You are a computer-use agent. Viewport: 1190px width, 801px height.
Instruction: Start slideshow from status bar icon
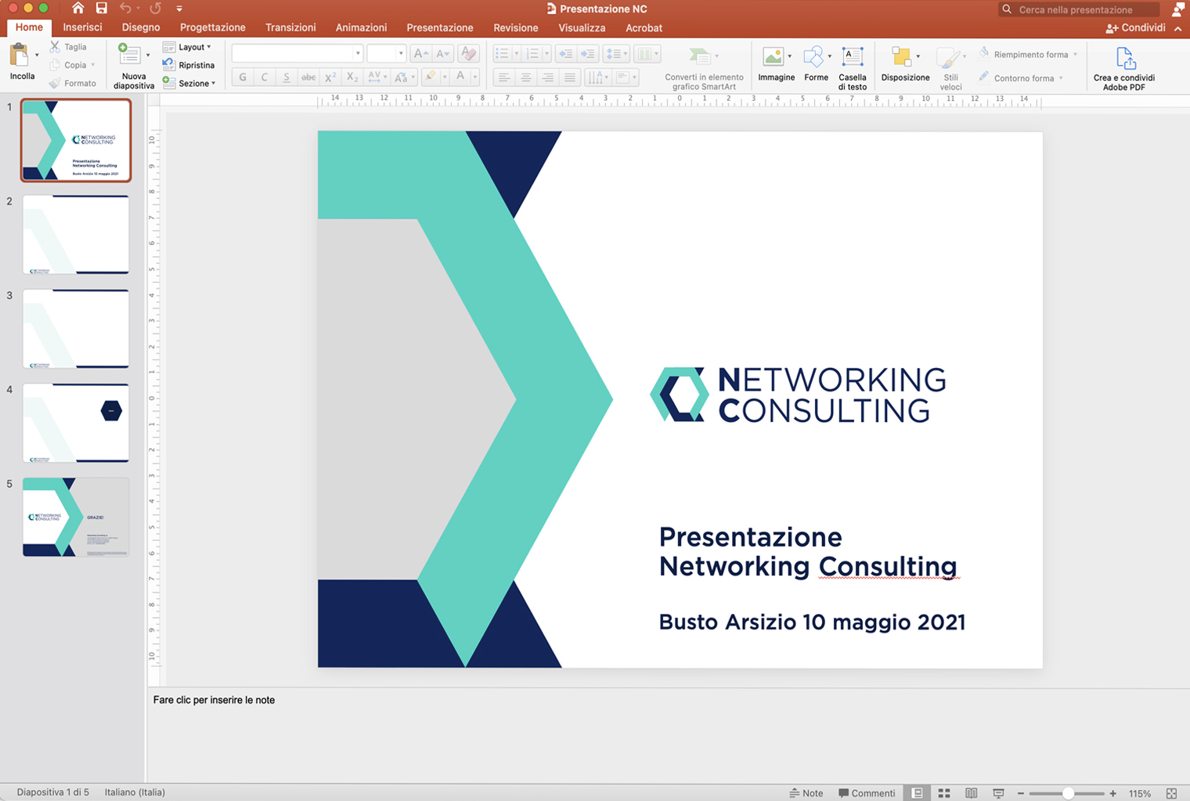tap(998, 793)
